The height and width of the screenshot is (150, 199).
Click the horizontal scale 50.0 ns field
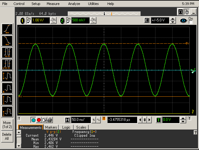pyautogui.click(x=80, y=120)
